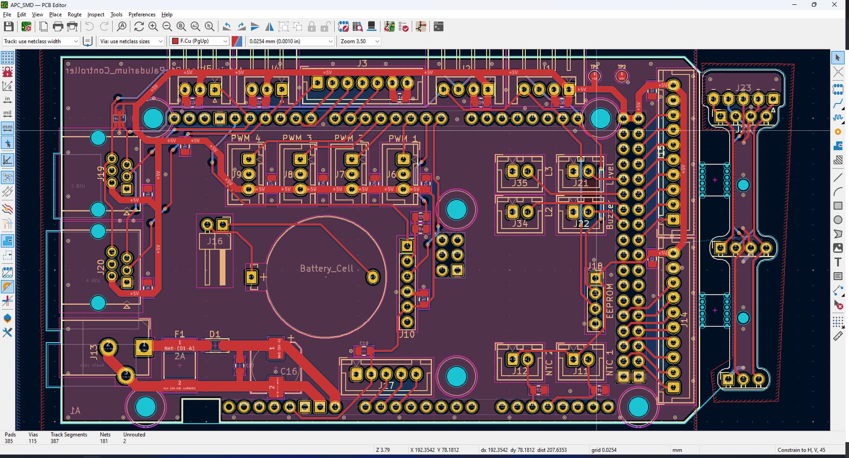The width and height of the screenshot is (849, 458).
Task: Open the Route menu
Action: [x=74, y=14]
